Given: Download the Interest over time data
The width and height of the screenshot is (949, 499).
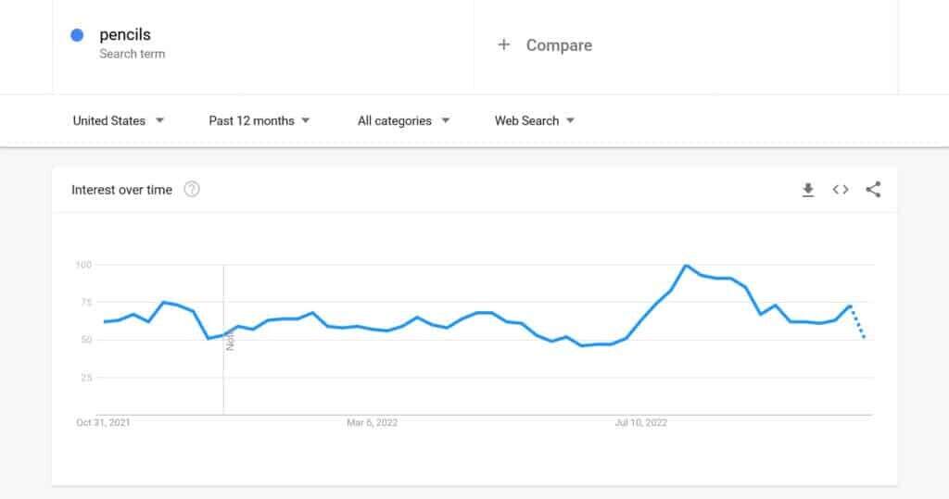Looking at the screenshot, I should click(808, 190).
